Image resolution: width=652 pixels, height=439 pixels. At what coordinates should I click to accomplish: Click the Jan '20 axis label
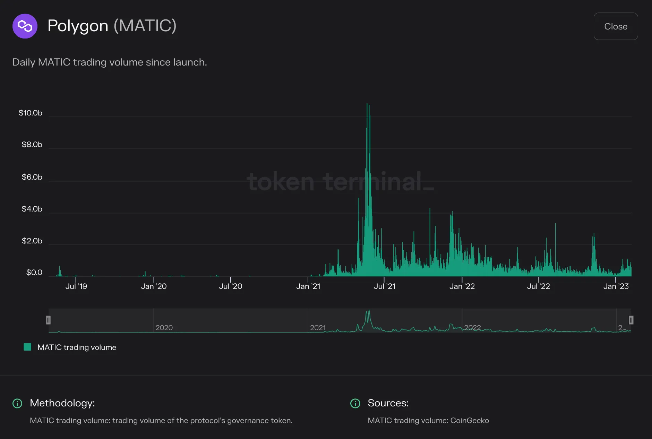[154, 286]
